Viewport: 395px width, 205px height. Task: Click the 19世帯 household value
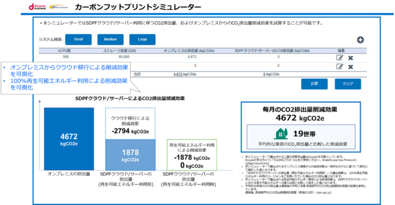click(x=304, y=134)
